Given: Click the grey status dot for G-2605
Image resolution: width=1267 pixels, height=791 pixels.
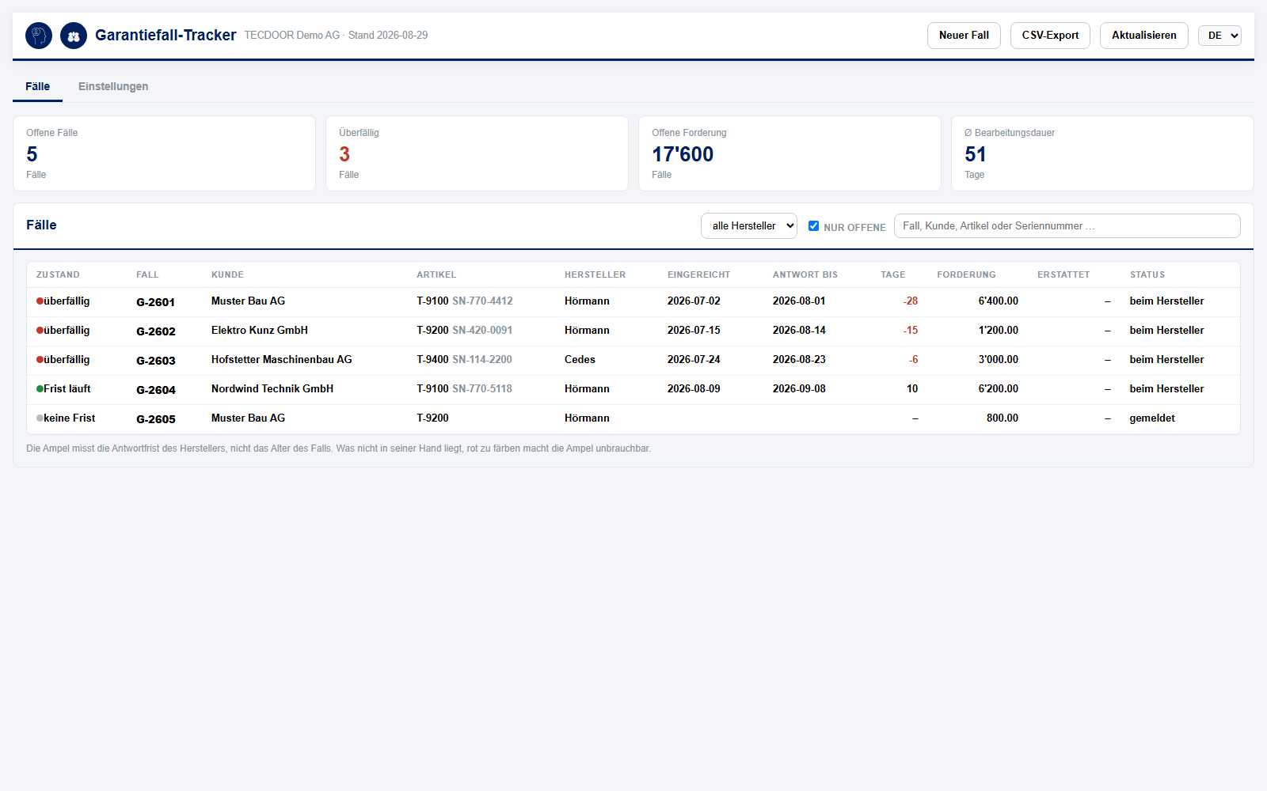Looking at the screenshot, I should tap(40, 418).
